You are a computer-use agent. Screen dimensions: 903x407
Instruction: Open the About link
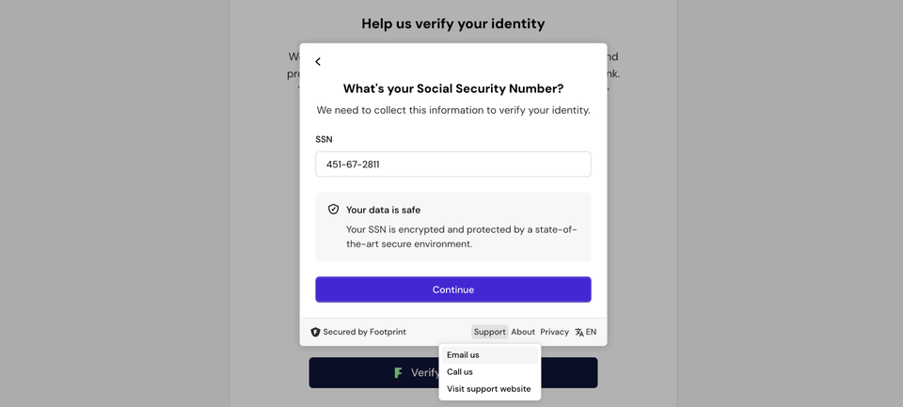tap(523, 332)
